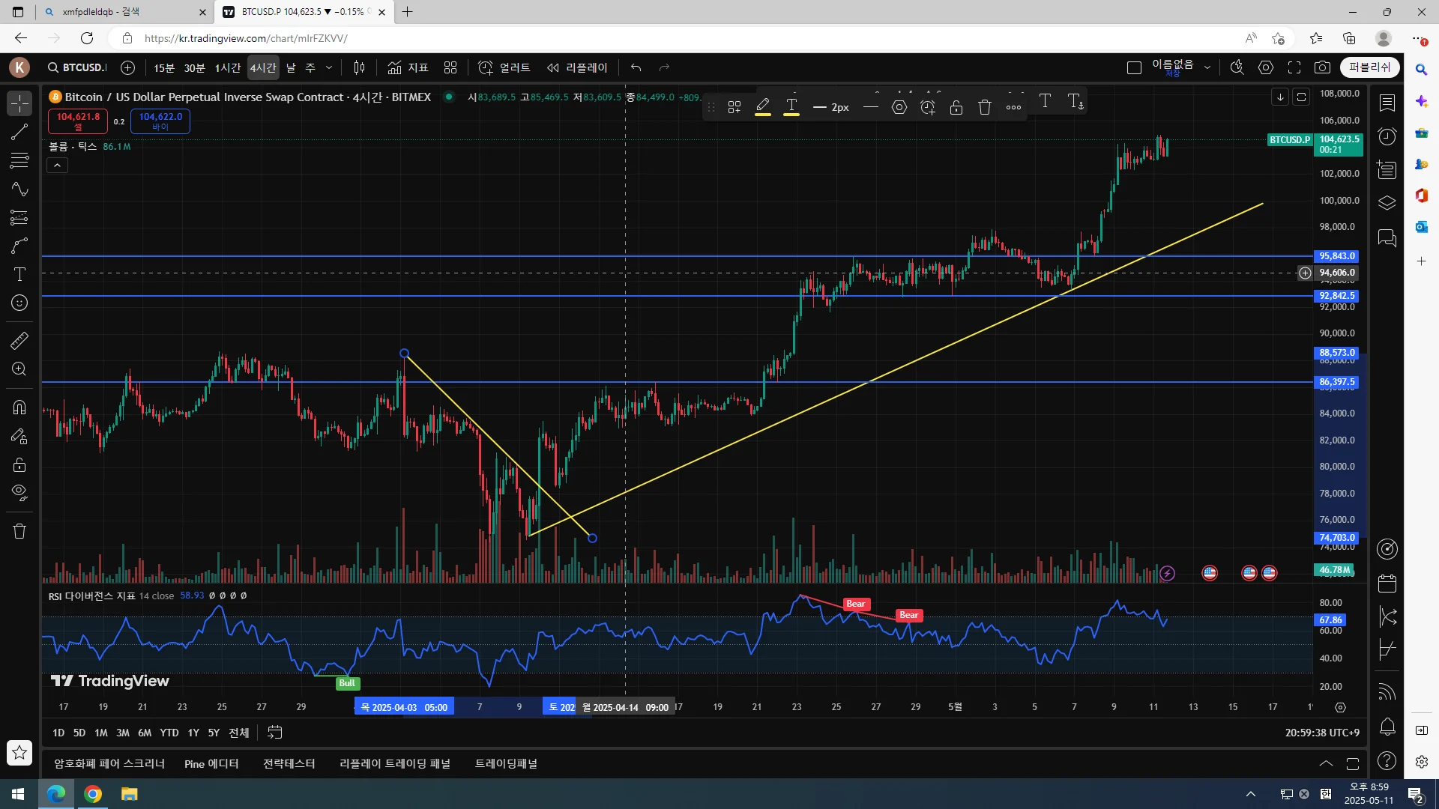
Task: Click the 퍼블리쉬 publish button
Action: [x=1369, y=67]
